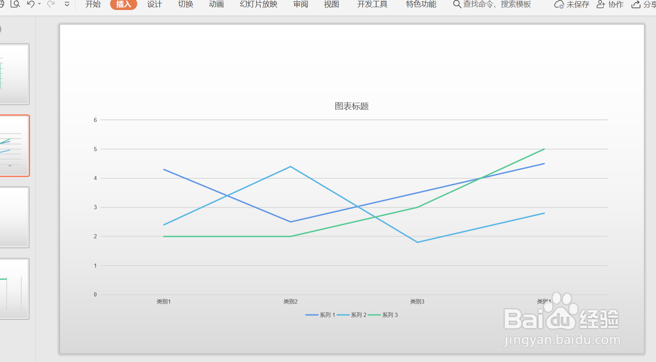This screenshot has width=656, height=362.
Task: Select the 系列 2 legend entry
Action: click(x=352, y=315)
